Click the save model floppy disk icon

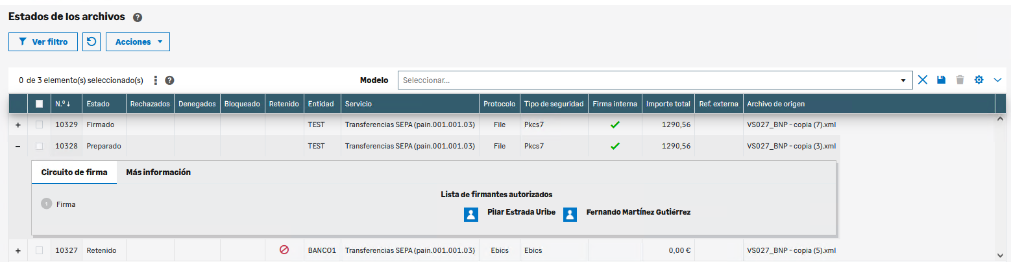[942, 80]
